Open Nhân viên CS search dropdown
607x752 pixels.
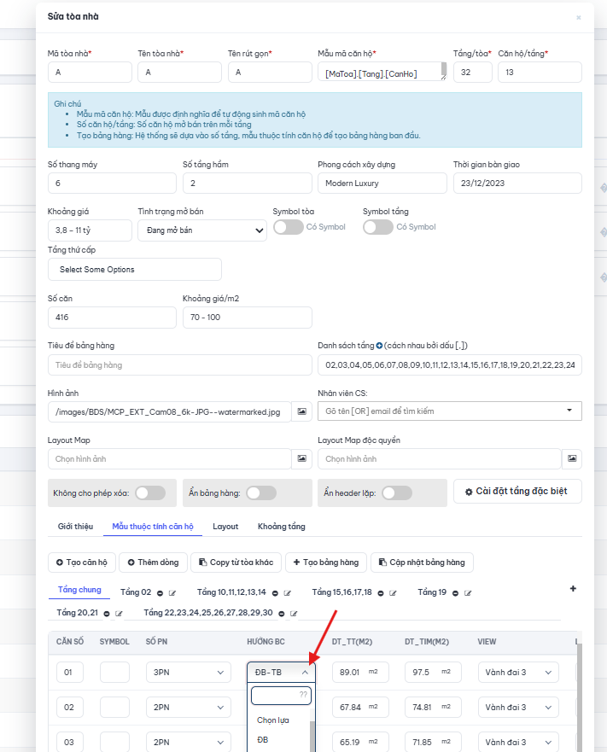click(450, 411)
